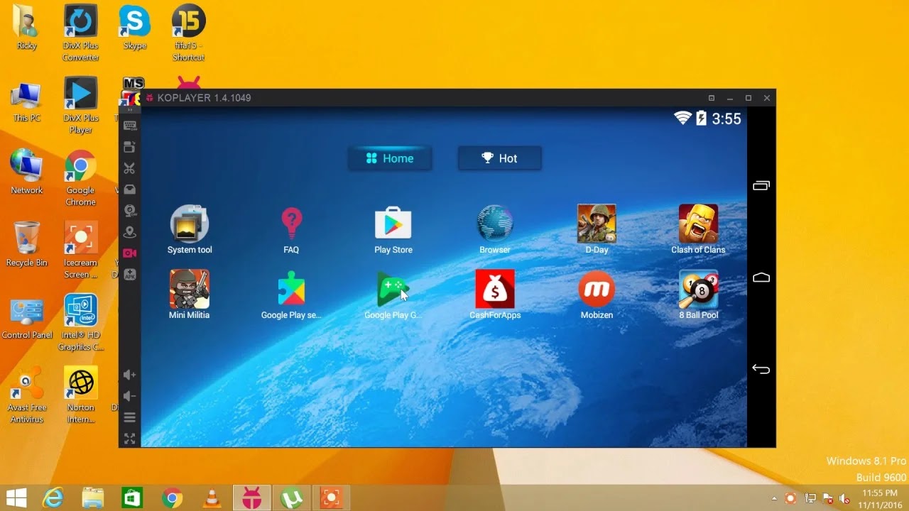The width and height of the screenshot is (909, 511).
Task: Open the Mini Militia game
Action: pos(190,294)
